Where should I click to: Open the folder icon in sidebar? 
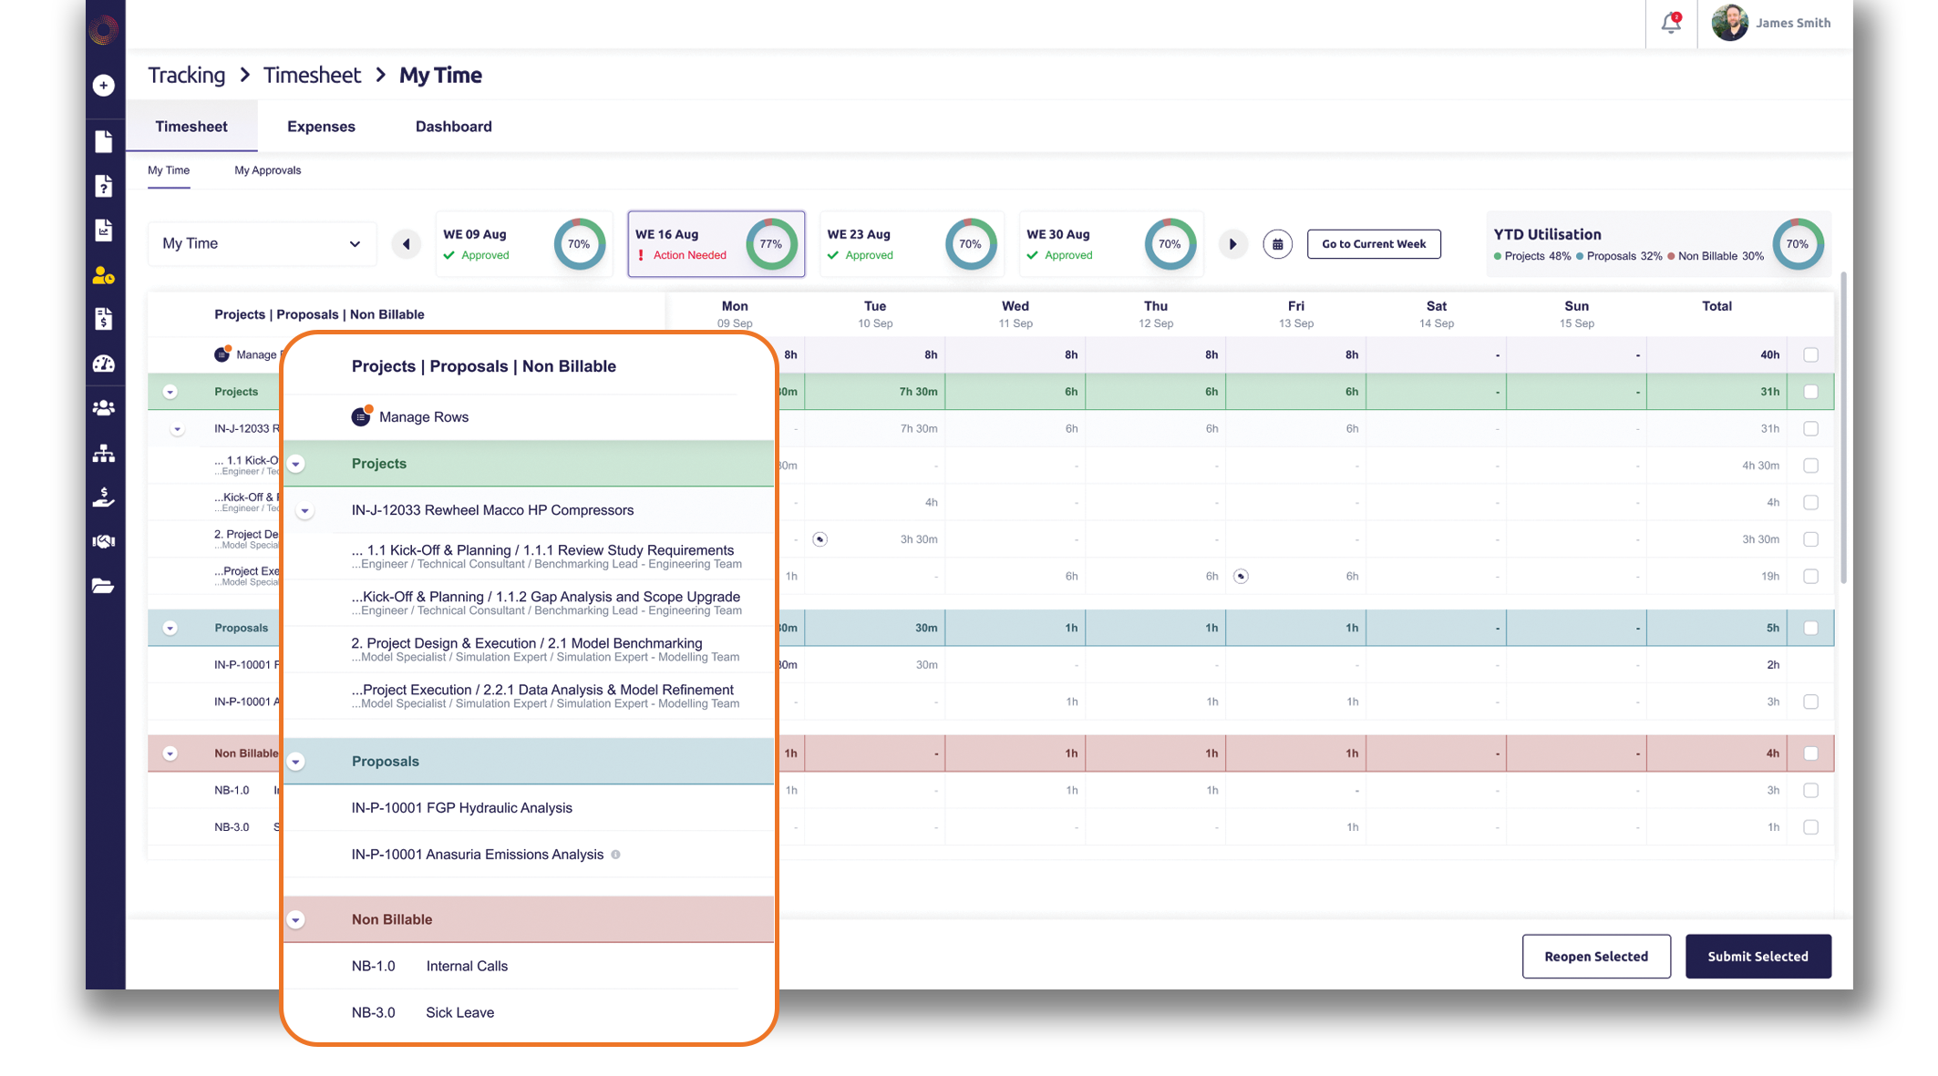pyautogui.click(x=104, y=586)
